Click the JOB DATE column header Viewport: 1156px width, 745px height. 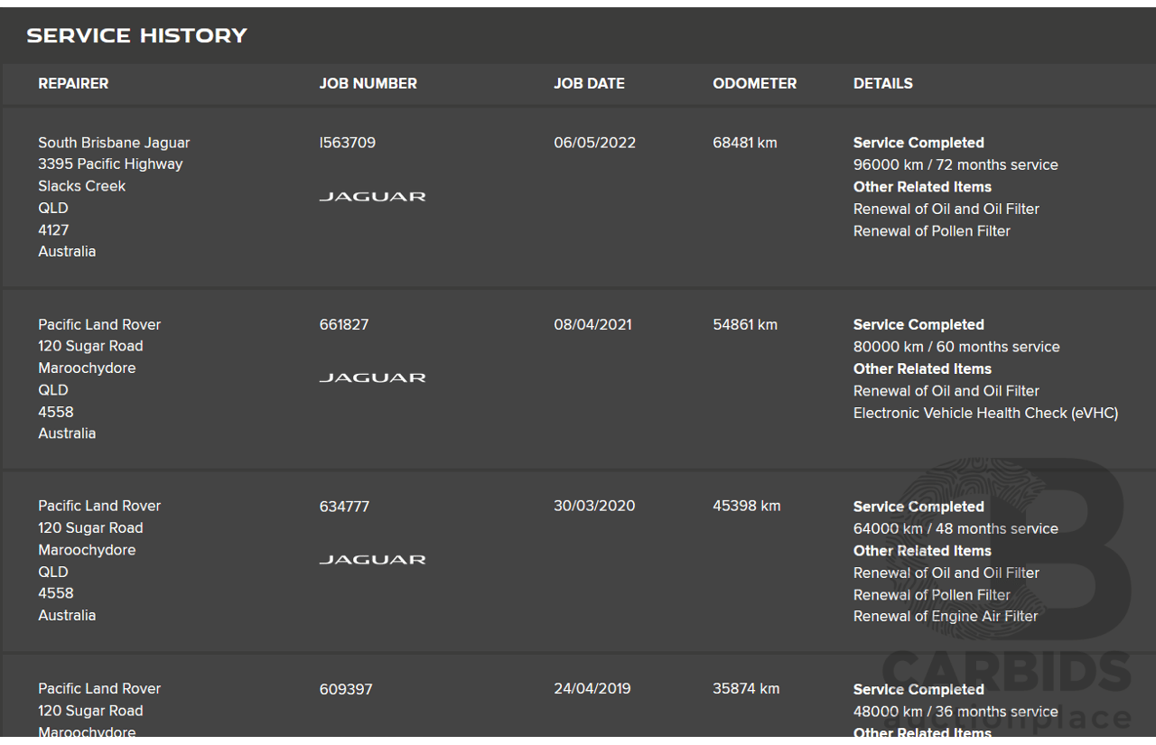[589, 83]
